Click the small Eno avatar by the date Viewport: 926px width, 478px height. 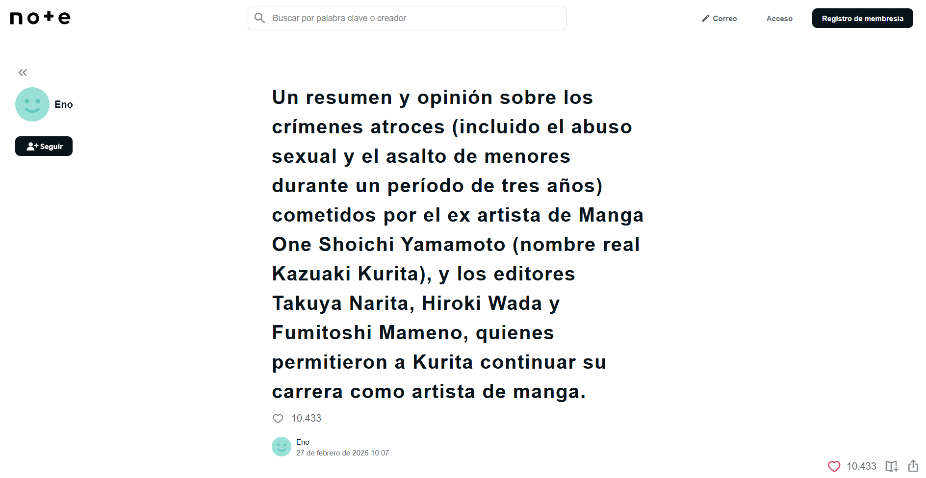pos(282,447)
